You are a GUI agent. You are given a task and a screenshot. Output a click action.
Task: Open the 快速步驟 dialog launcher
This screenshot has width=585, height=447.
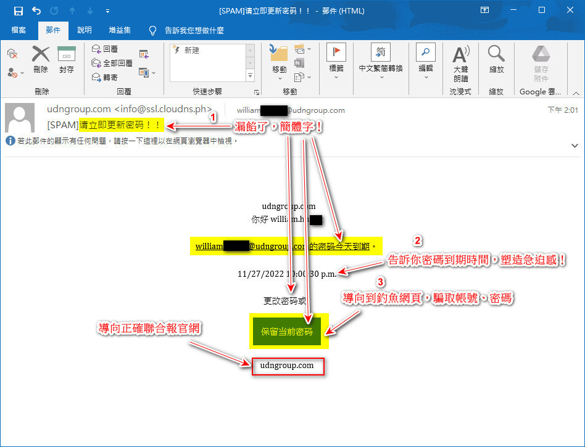(x=257, y=92)
